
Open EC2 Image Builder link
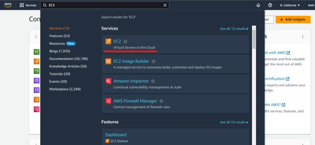131,61
